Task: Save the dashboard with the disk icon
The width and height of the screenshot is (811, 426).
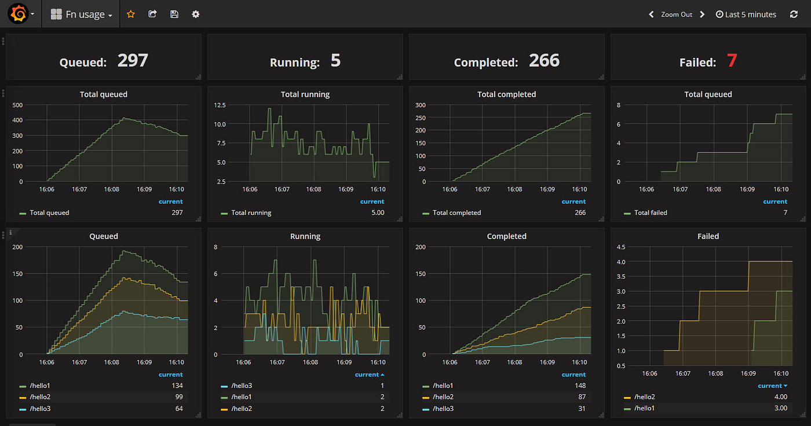Action: [x=174, y=14]
